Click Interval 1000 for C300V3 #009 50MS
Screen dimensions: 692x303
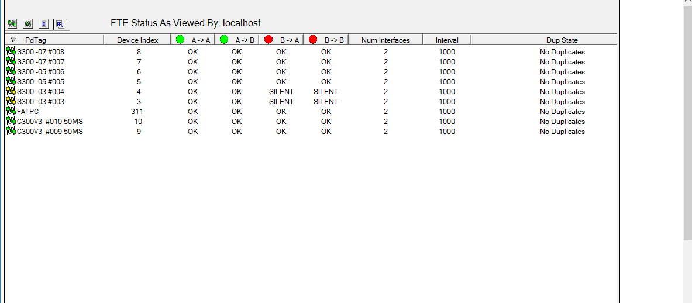[447, 132]
